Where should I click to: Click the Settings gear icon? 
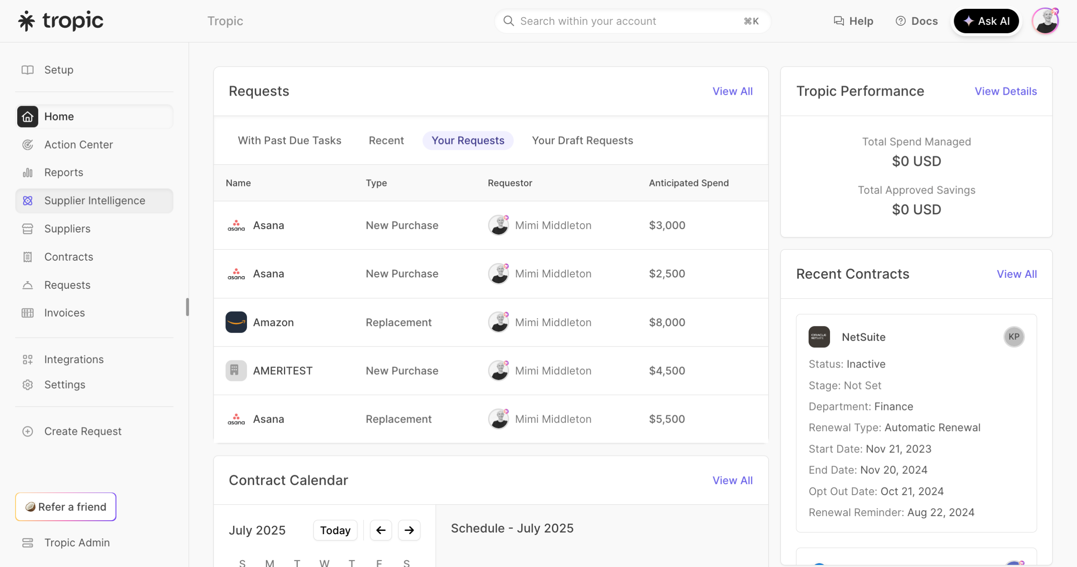tap(28, 385)
